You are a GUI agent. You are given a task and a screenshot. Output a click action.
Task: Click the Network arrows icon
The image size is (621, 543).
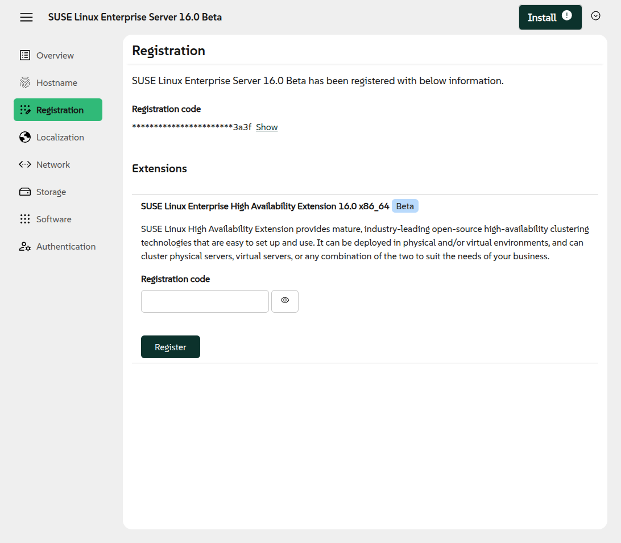point(25,164)
